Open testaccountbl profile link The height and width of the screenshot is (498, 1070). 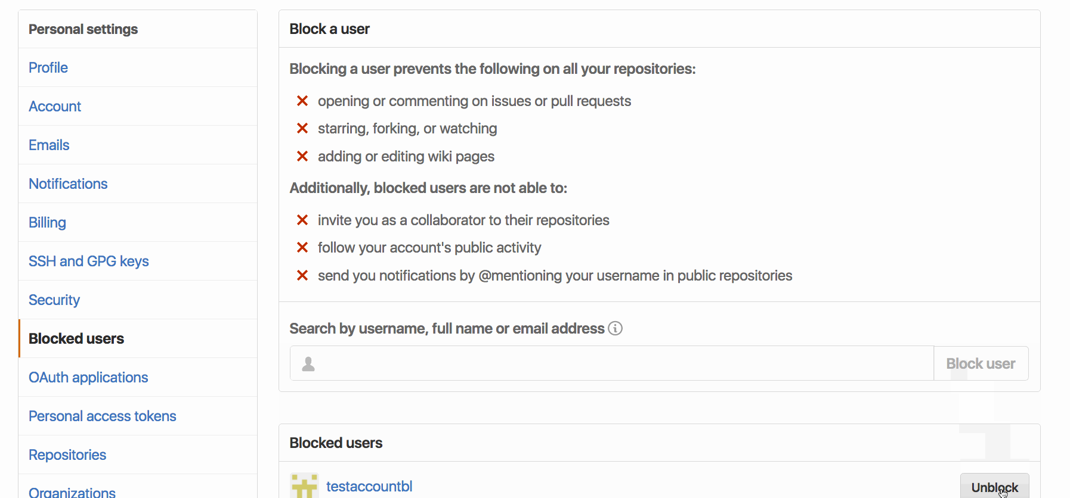pyautogui.click(x=369, y=487)
